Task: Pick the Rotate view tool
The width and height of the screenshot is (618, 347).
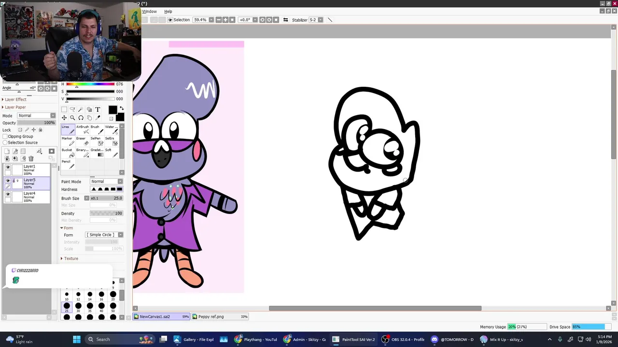Action: point(81,118)
